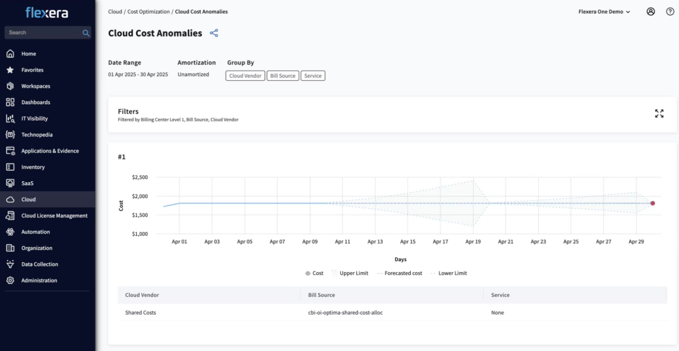This screenshot has width=679, height=351.
Task: Click the search magnifier icon
Action: (86, 33)
